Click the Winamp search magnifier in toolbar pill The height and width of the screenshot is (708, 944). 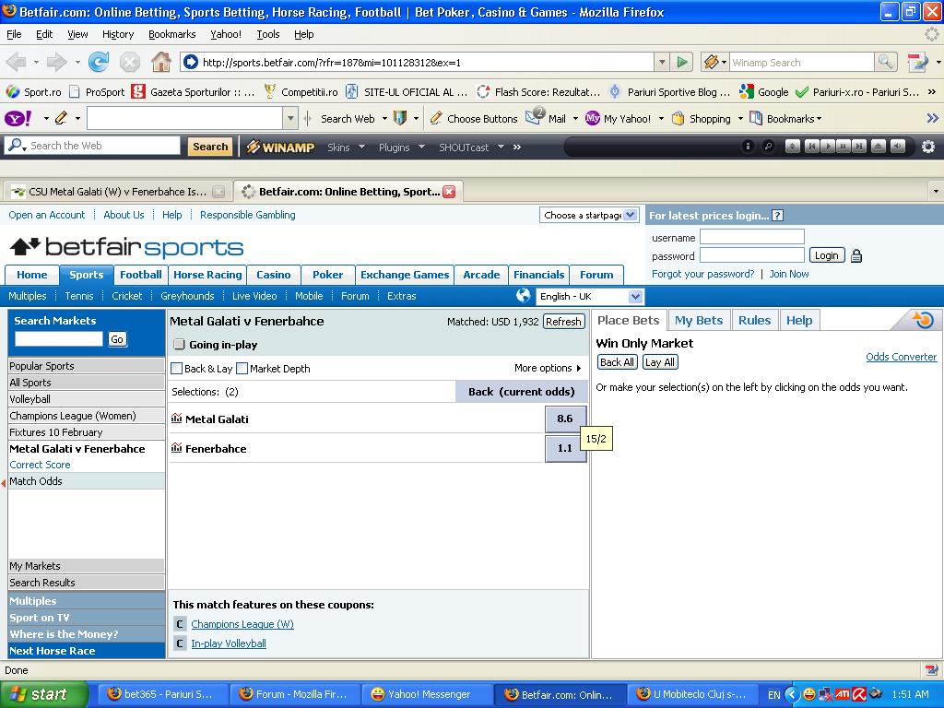[x=768, y=147]
